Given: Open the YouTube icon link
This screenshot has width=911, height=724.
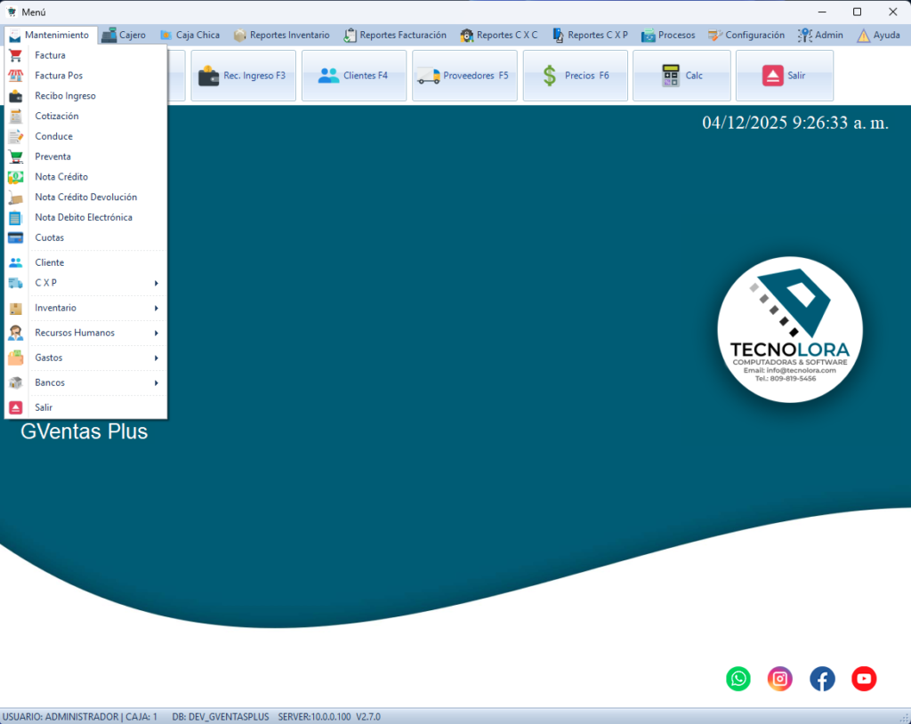Looking at the screenshot, I should click(864, 679).
